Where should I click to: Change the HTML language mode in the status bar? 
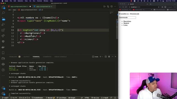(87, 98)
